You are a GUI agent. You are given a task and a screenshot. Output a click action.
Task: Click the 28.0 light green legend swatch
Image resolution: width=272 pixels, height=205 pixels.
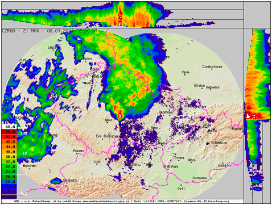[x=9, y=166]
